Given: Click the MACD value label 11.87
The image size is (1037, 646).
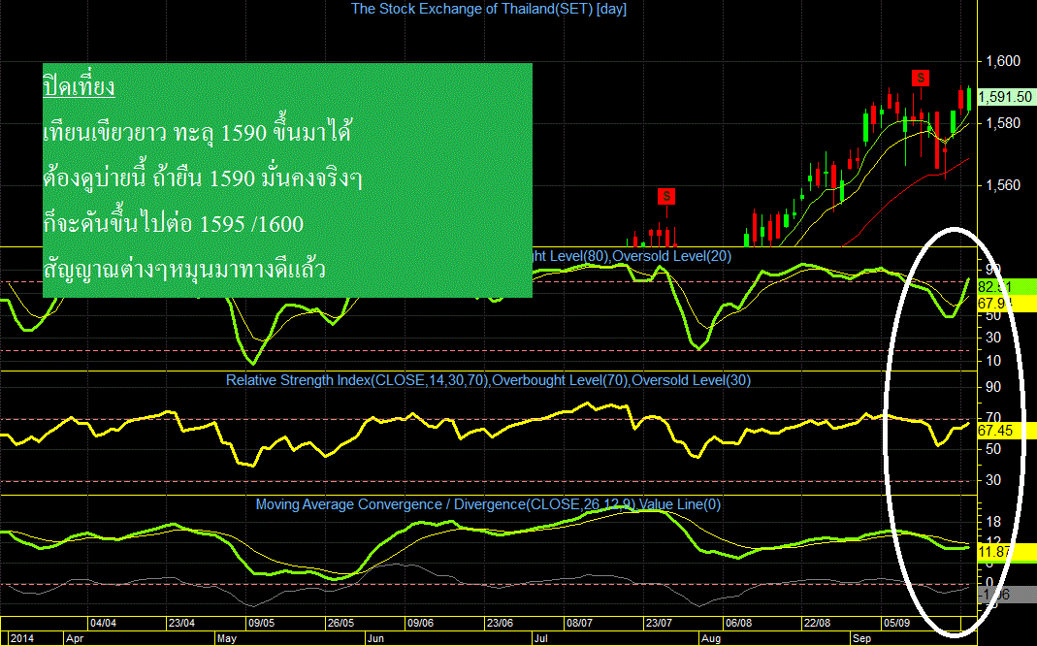Looking at the screenshot, I should pos(1007,552).
